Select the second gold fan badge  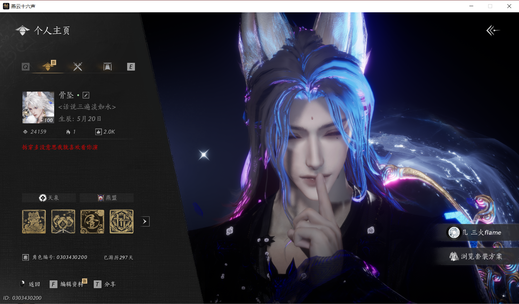point(63,221)
